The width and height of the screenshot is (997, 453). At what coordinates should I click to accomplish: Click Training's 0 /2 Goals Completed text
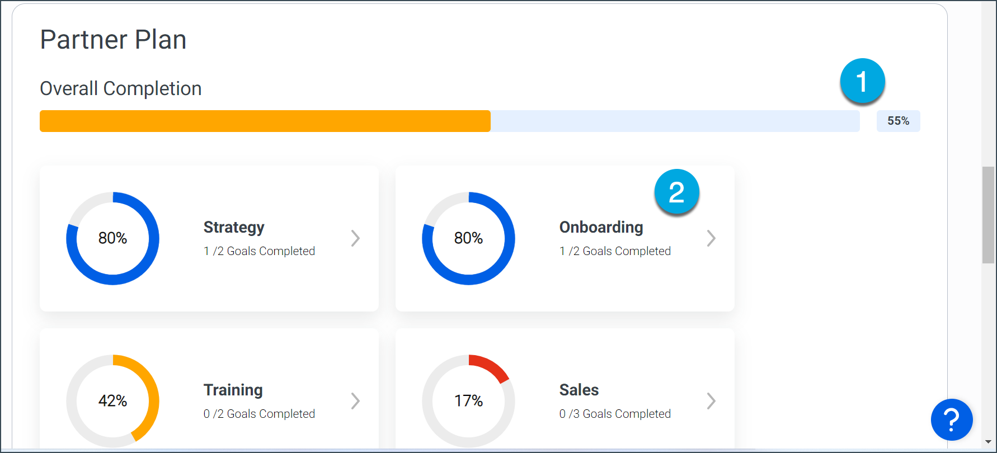[x=259, y=414]
